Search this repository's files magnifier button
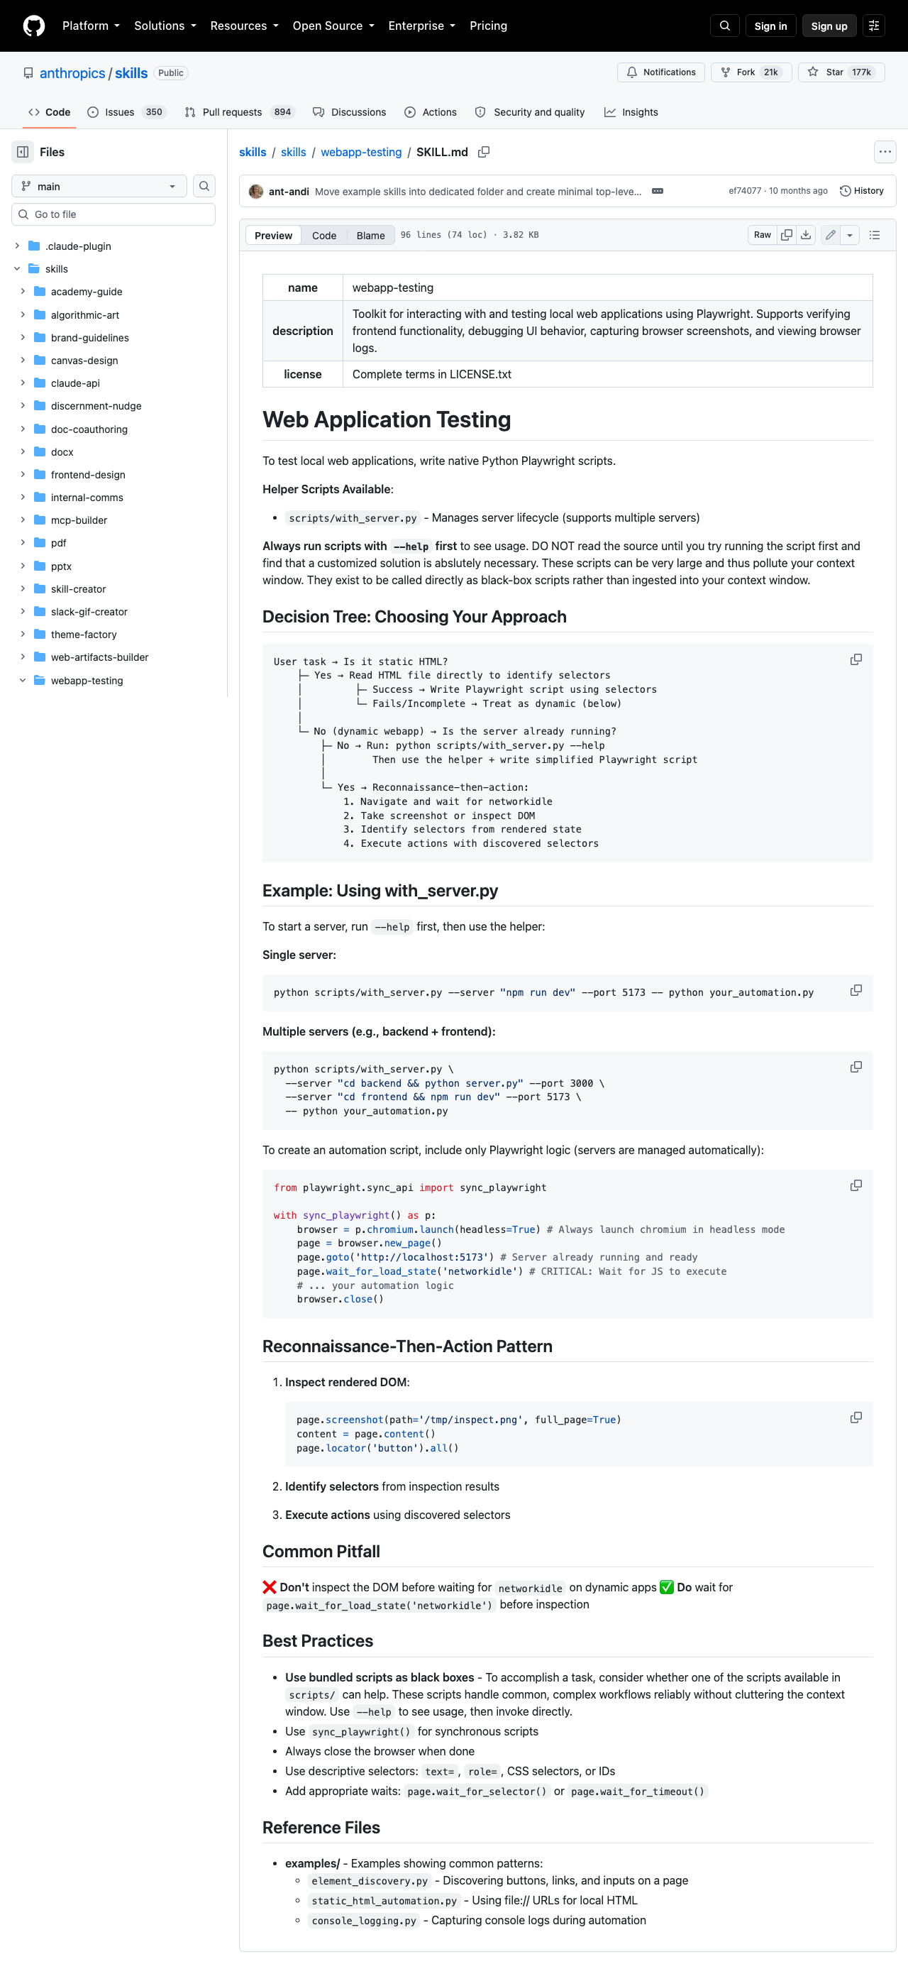Screen dimensions: 908x1986 pyautogui.click(x=204, y=186)
